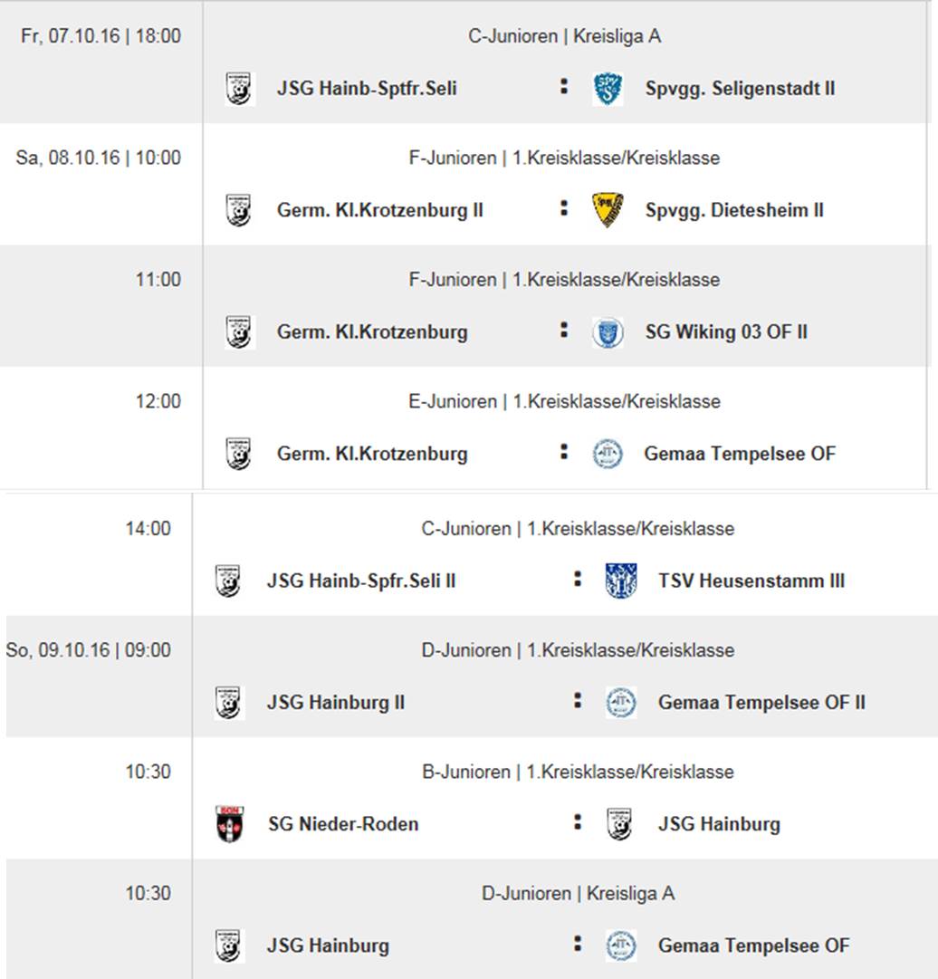Screen dimensions: 938x979
Task: Select the SG Nieder-Roden team name
Action: [x=343, y=824]
